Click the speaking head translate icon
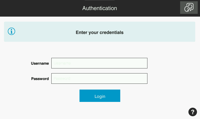Viewport: 200px width, 119px height. pos(189,8)
